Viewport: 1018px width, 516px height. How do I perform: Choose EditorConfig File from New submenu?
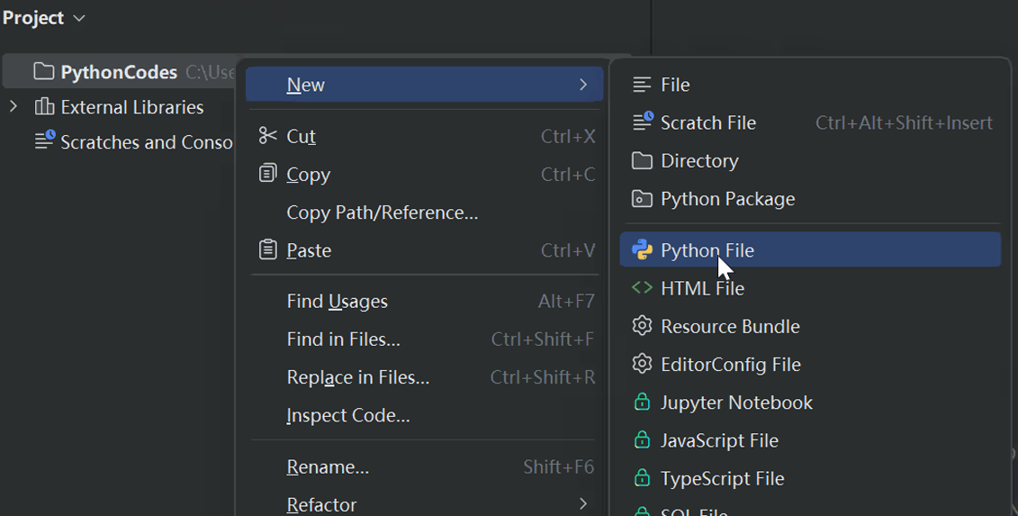pyautogui.click(x=730, y=365)
